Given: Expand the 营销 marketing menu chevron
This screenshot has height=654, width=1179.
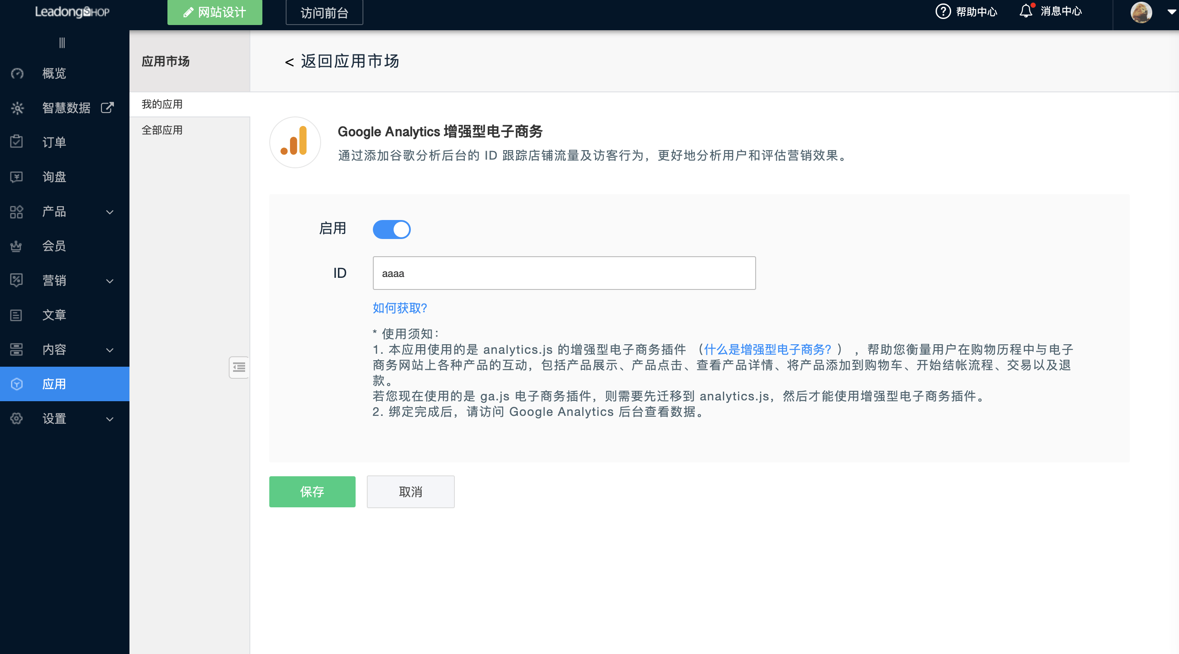Looking at the screenshot, I should [110, 281].
